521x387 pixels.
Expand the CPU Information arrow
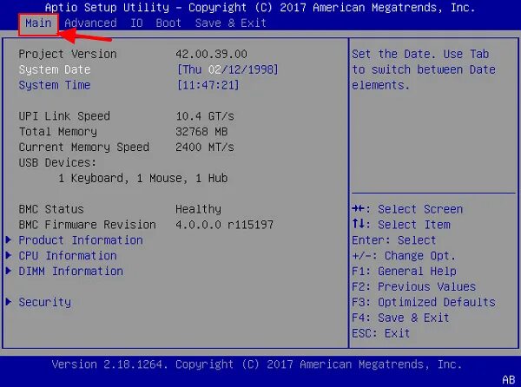click(x=9, y=255)
